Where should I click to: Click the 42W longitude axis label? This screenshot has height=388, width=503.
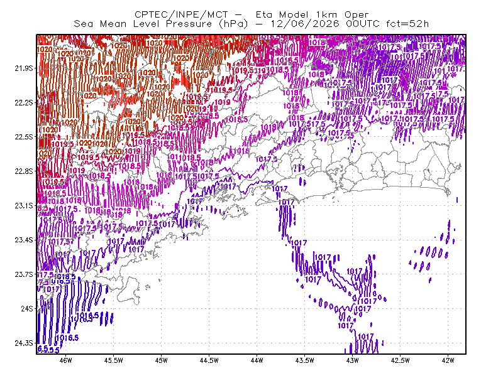pyautogui.click(x=448, y=360)
